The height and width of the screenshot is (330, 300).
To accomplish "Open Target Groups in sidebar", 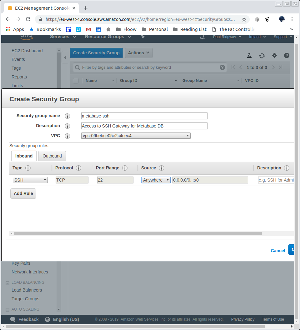I will click(x=25, y=299).
